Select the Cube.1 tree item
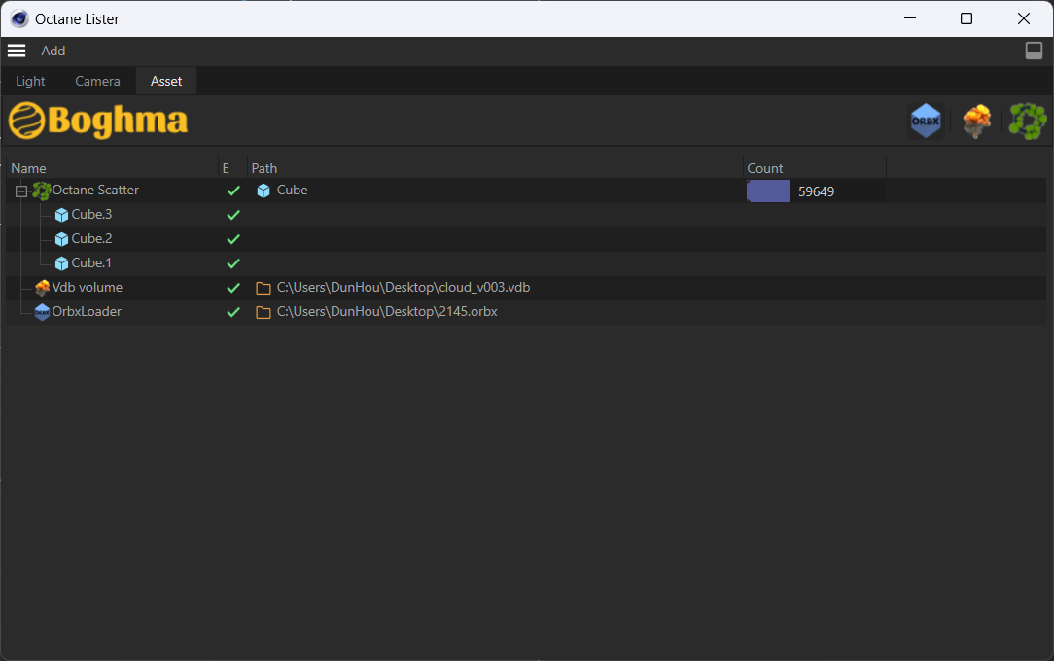Image resolution: width=1054 pixels, height=661 pixels. click(x=91, y=262)
